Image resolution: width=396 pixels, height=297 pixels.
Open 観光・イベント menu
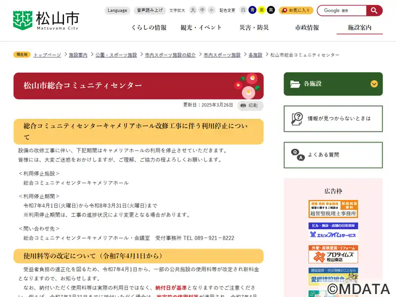(x=201, y=28)
